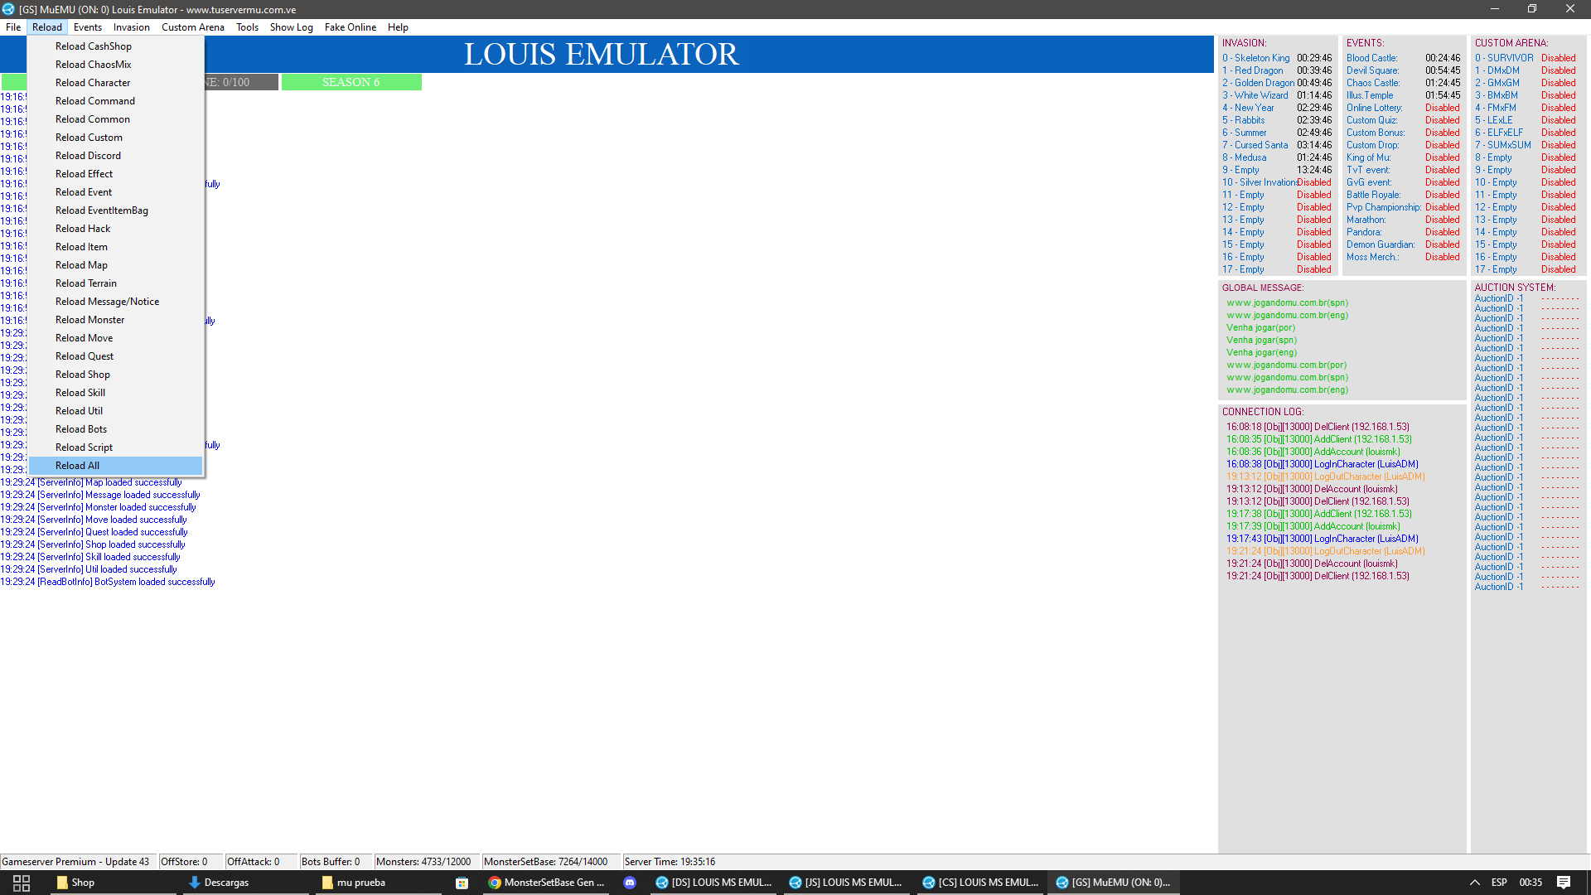Open the File menu

pos(13,27)
